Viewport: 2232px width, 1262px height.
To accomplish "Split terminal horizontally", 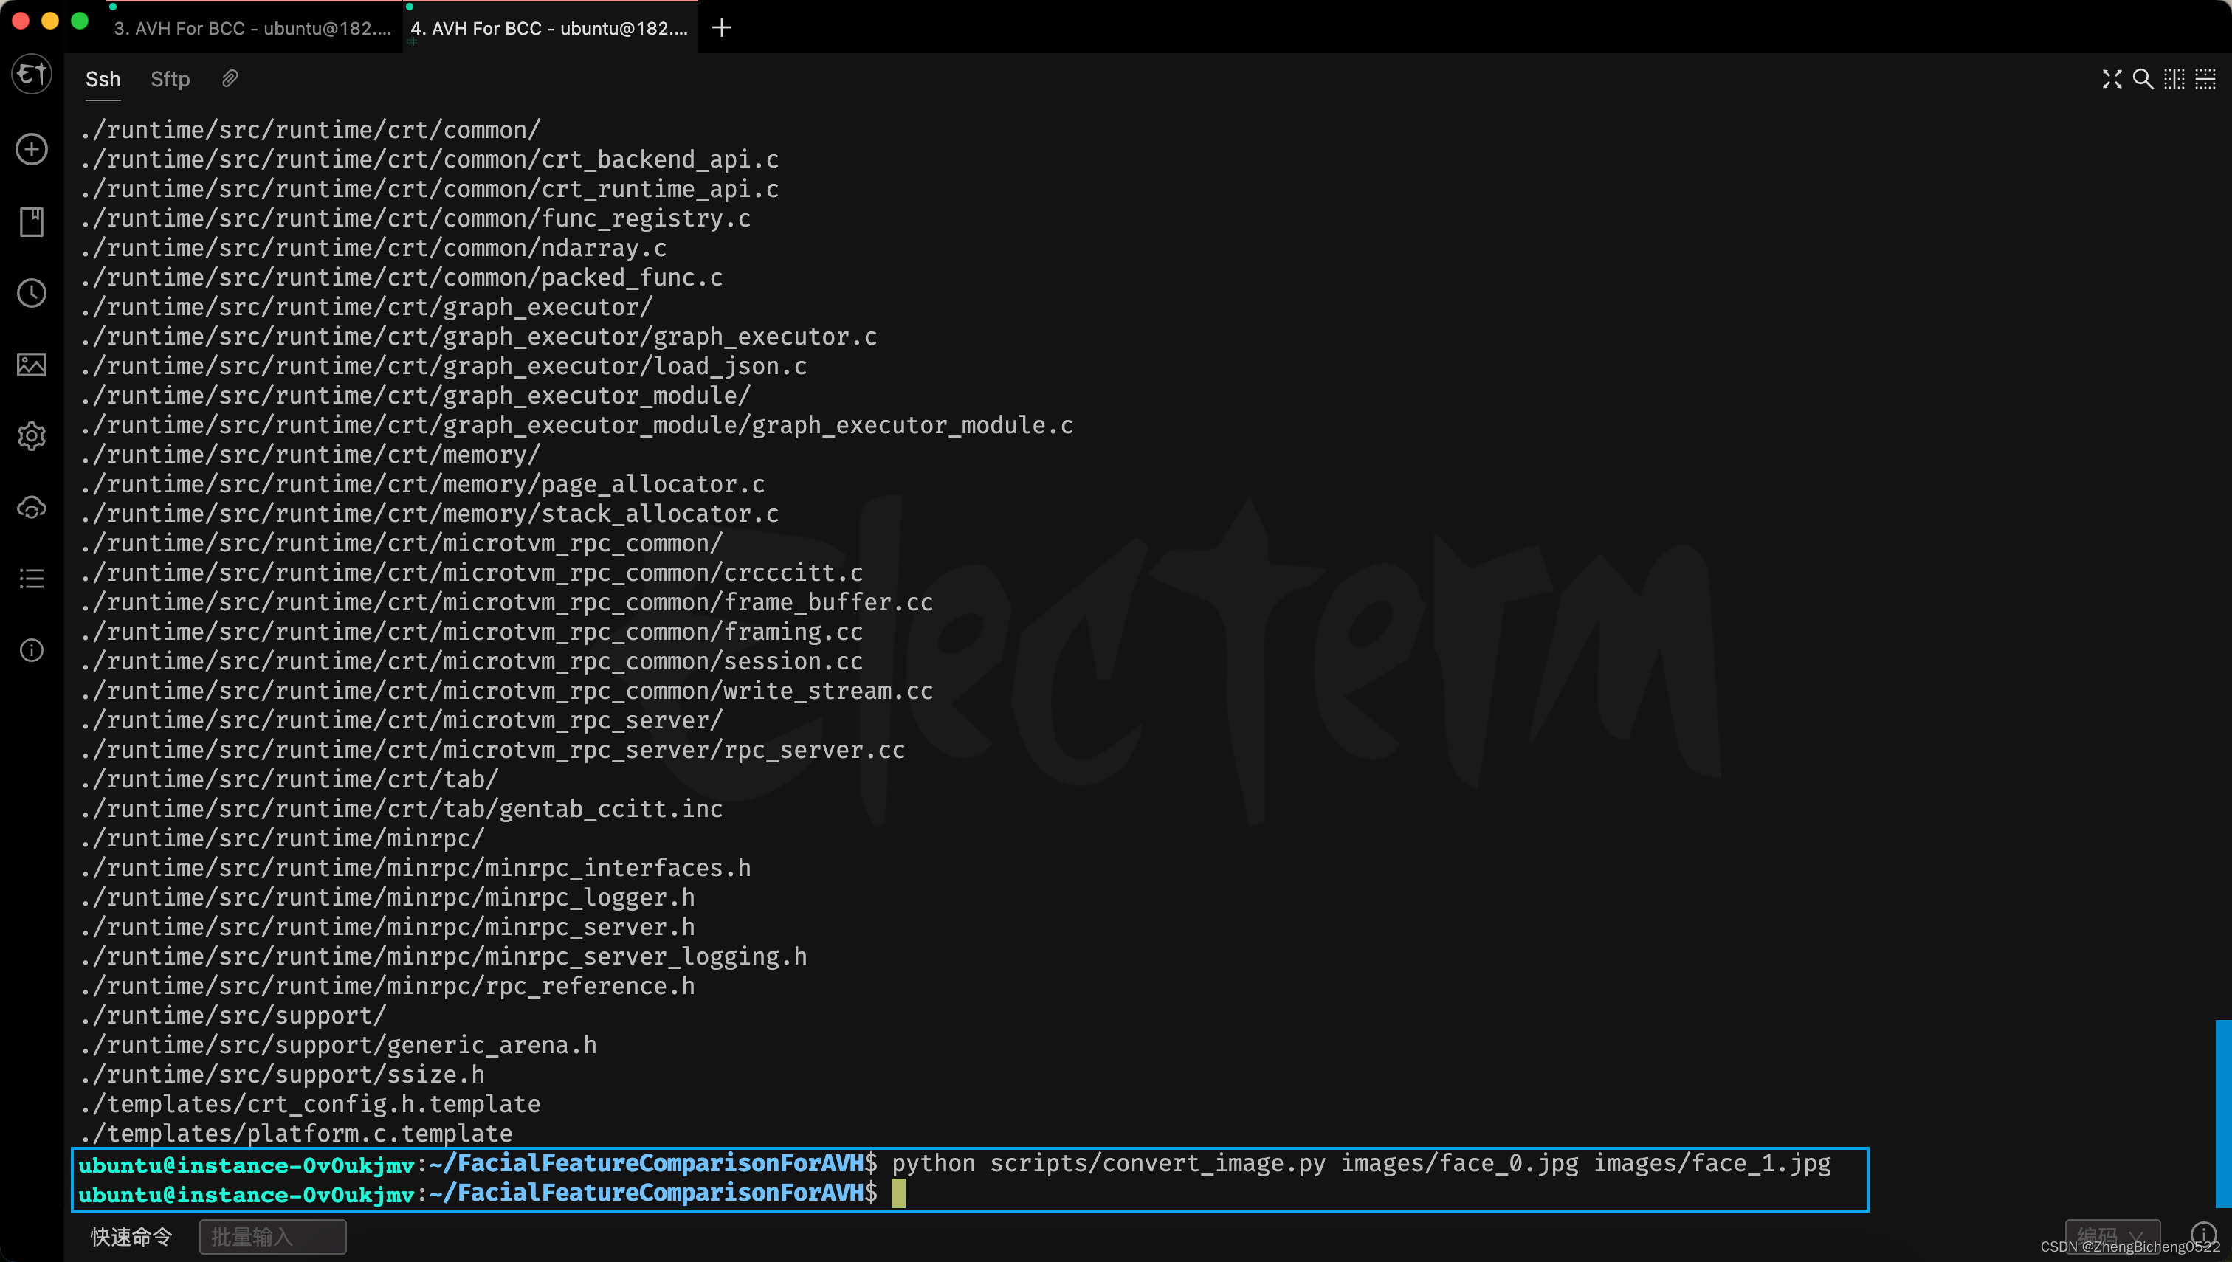I will point(2205,80).
